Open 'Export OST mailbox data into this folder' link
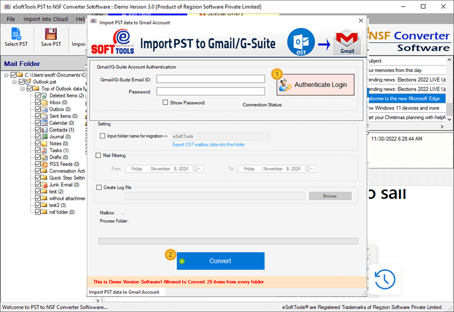The height and width of the screenshot is (312, 454). [208, 145]
